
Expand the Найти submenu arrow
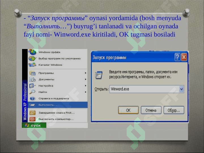86,92
